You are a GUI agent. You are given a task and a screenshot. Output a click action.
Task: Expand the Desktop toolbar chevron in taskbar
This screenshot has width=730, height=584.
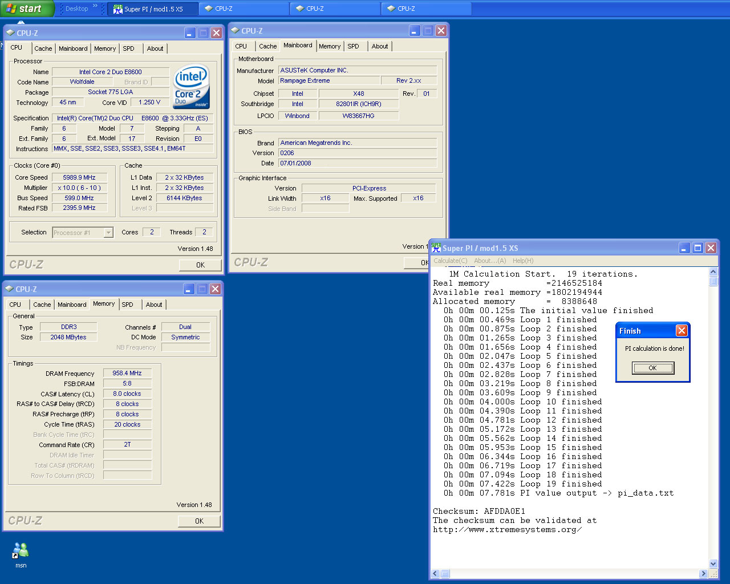pos(95,7)
